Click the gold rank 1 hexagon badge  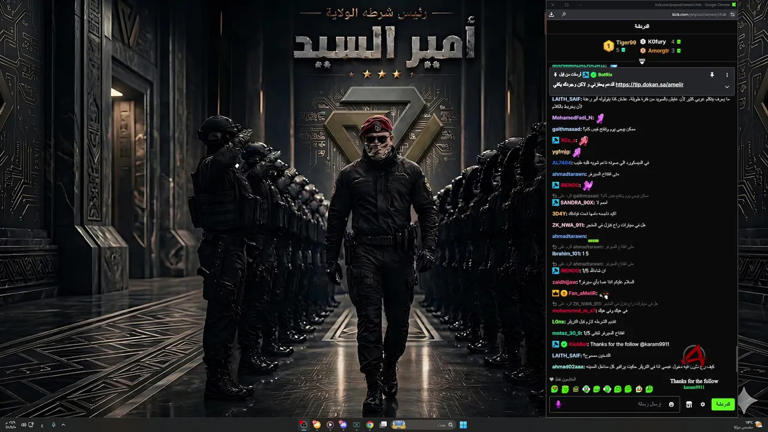608,46
